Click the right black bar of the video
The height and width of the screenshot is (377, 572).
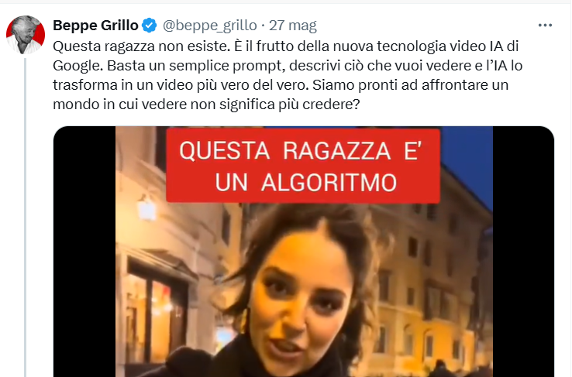point(523,252)
